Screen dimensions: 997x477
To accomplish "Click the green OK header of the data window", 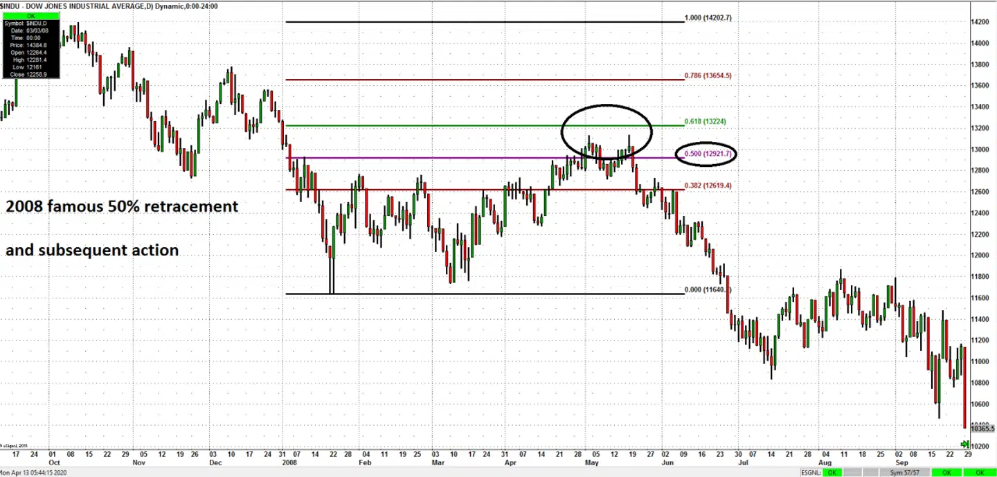I will tap(31, 15).
